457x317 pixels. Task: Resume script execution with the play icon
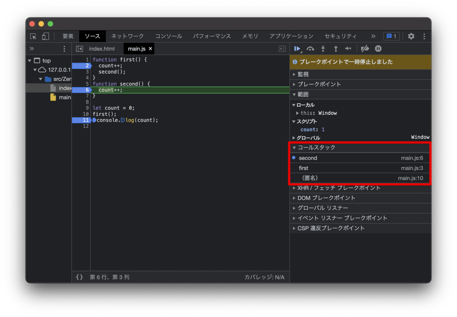coord(297,48)
